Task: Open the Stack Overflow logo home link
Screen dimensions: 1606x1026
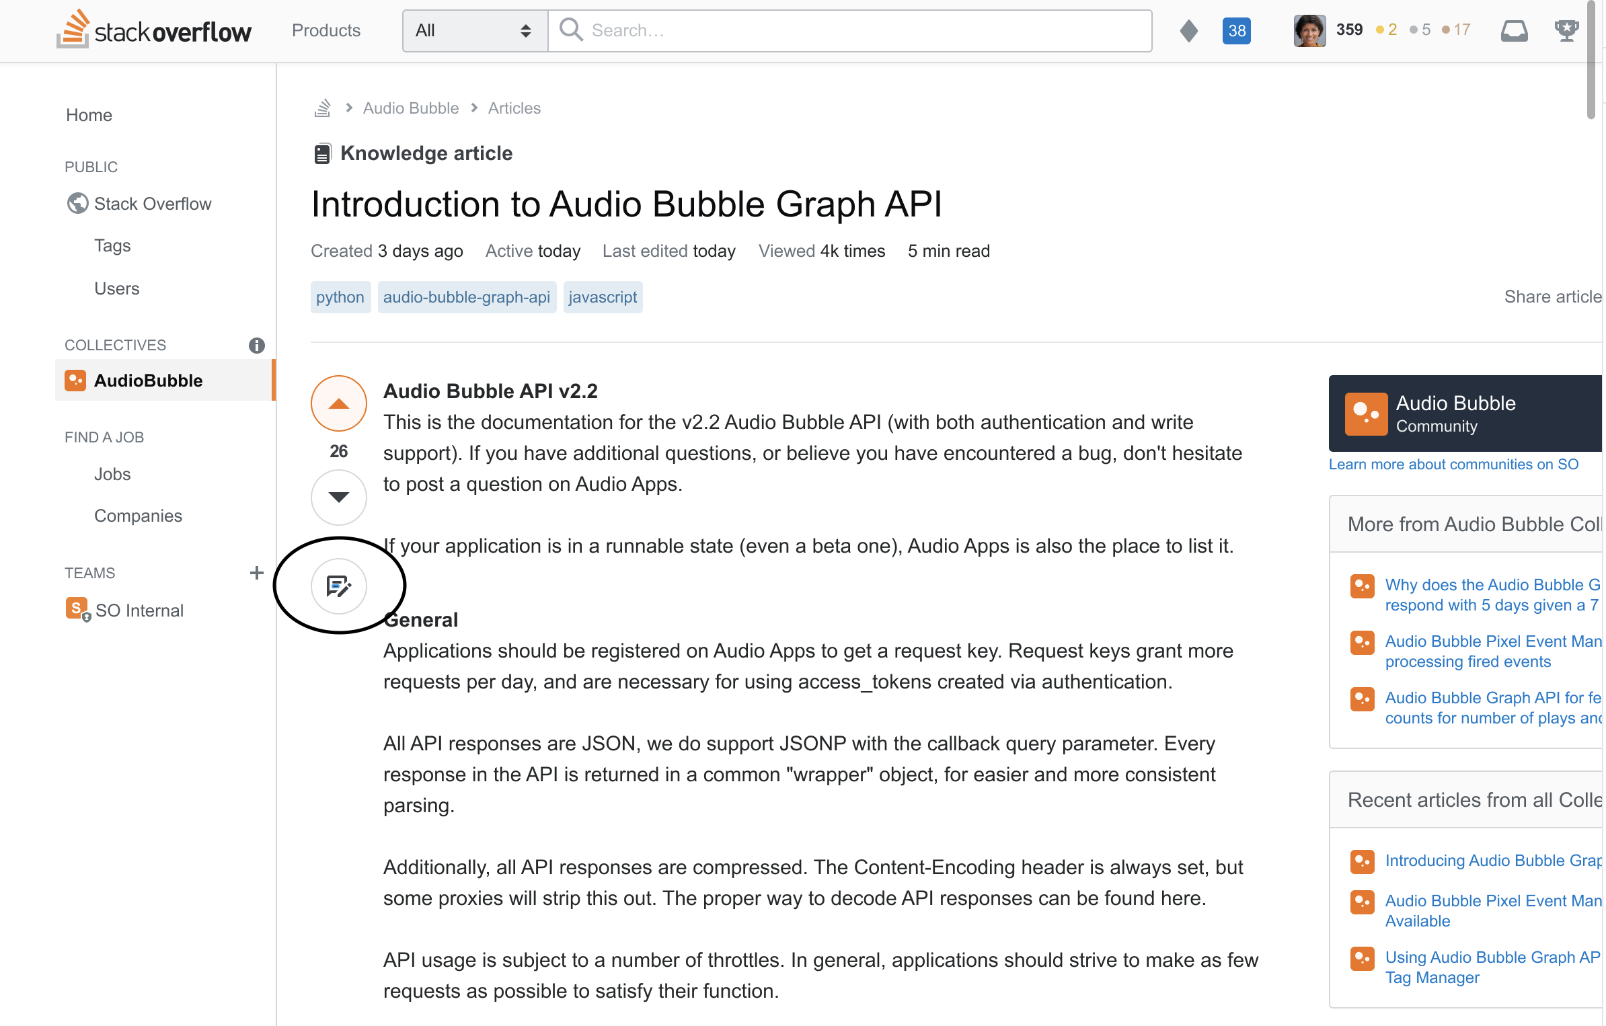Action: (154, 30)
